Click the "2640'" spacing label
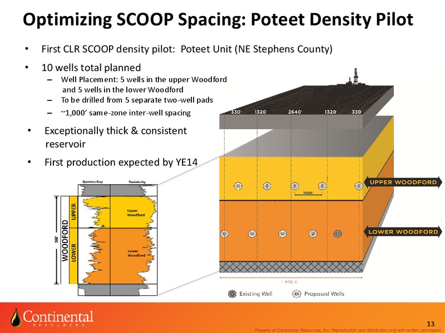 295,112
